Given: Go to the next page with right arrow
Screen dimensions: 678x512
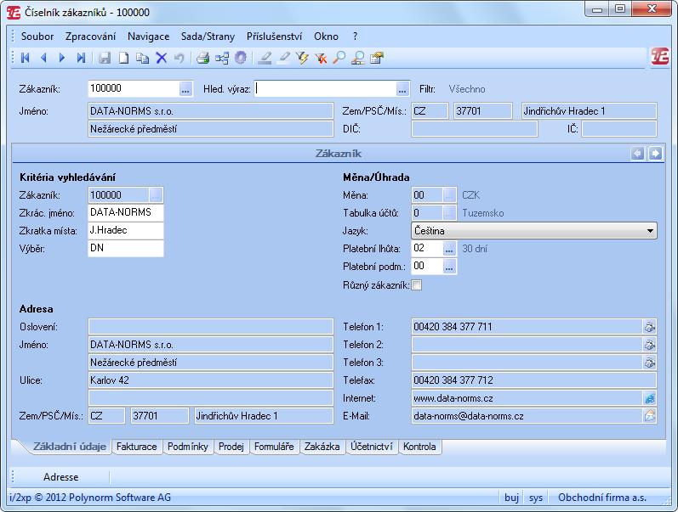Looking at the screenshot, I should click(656, 153).
